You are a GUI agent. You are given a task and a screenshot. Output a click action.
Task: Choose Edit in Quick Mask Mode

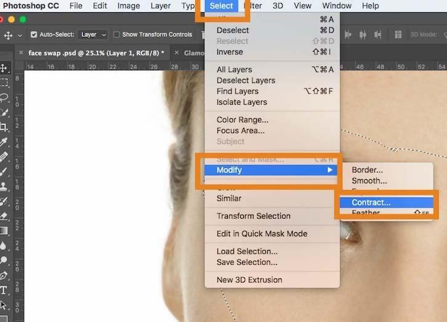pyautogui.click(x=272, y=234)
